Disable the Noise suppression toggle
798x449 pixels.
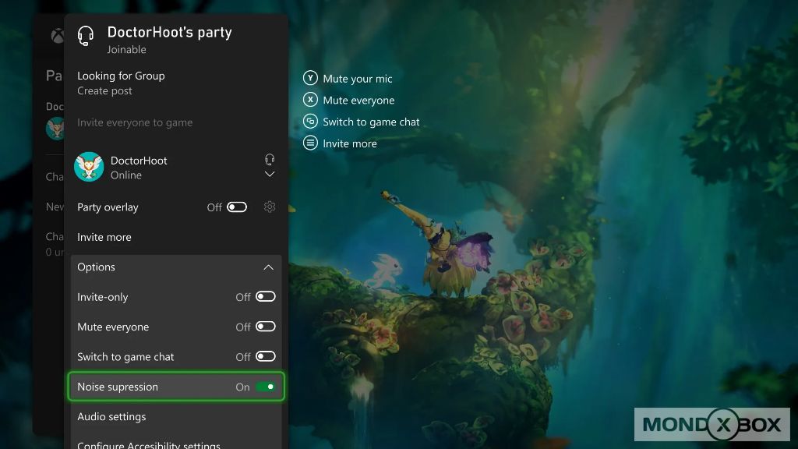pos(265,387)
